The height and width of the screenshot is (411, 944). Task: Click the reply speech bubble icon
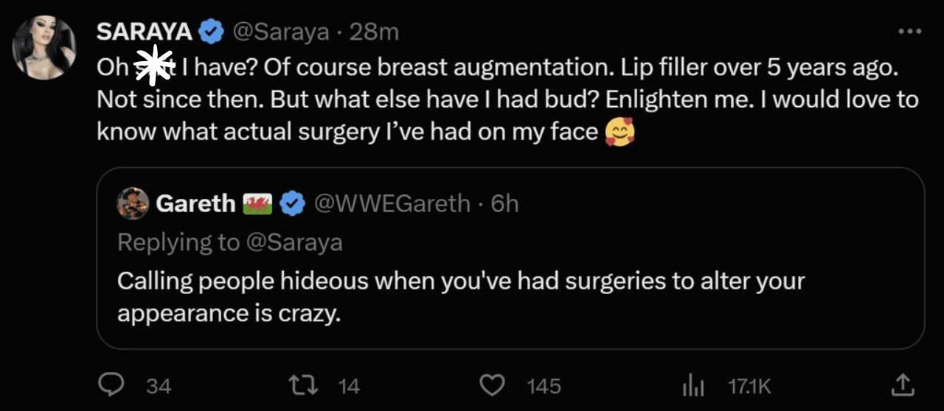point(113,384)
